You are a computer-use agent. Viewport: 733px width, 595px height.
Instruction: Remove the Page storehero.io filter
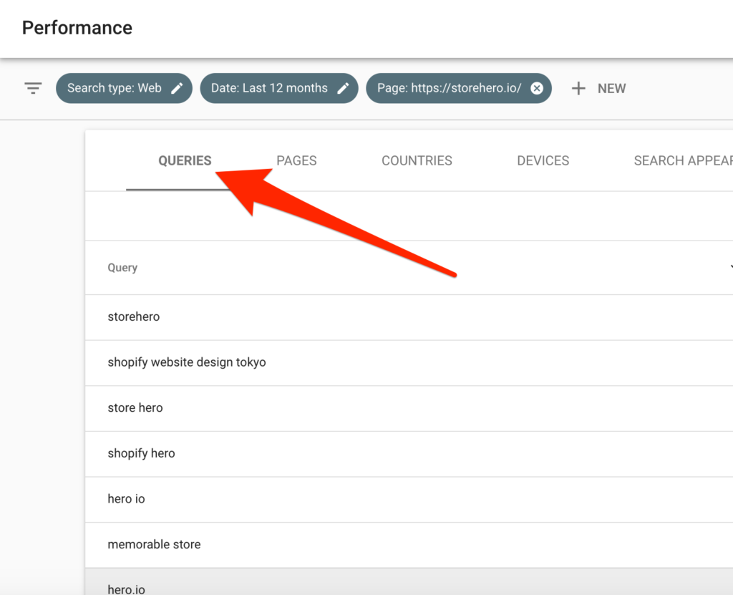point(537,88)
